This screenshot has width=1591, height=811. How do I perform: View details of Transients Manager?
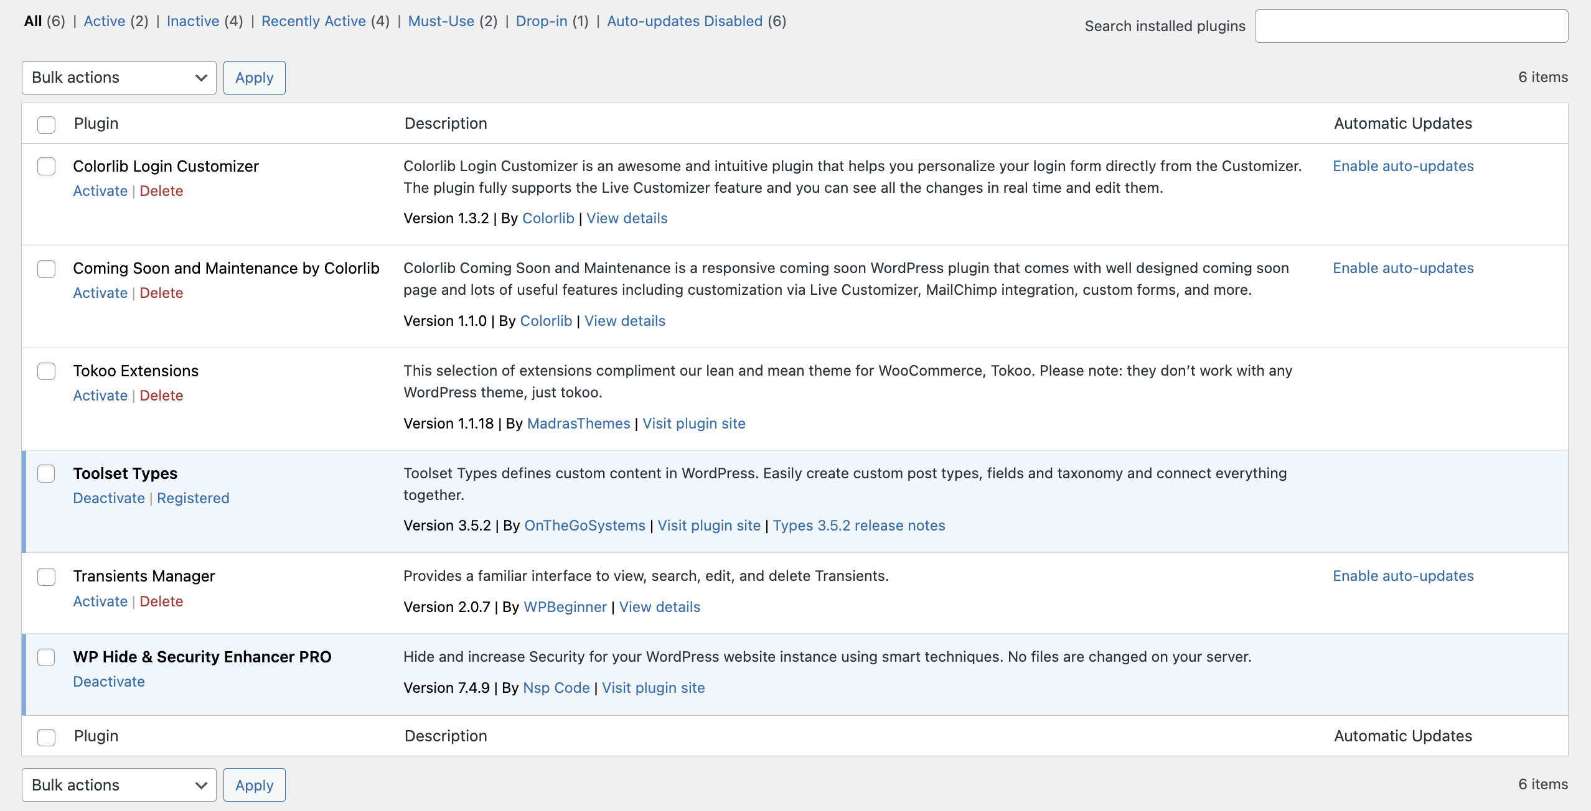tap(660, 607)
